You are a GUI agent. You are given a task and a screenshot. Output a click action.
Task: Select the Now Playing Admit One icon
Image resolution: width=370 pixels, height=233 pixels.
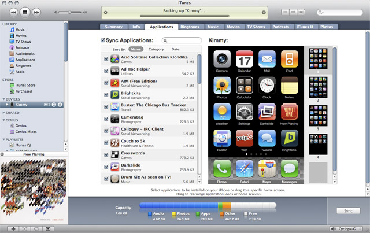289,112
